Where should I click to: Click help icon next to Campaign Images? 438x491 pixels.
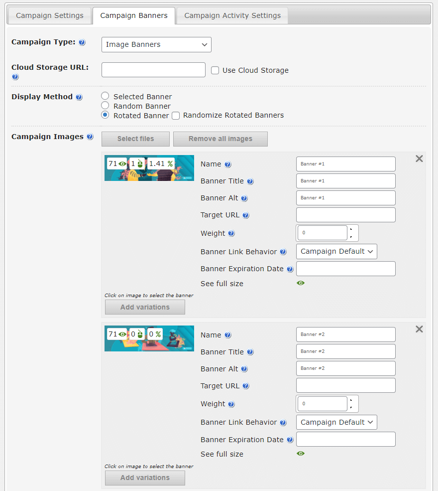coord(90,137)
